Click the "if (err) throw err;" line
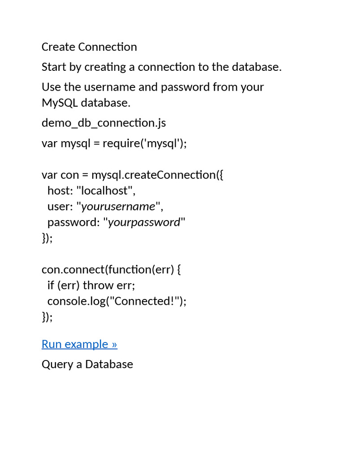Viewport: 344px width, 459px height. [x=91, y=285]
